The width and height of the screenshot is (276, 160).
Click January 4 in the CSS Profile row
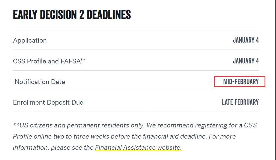[x=246, y=61]
